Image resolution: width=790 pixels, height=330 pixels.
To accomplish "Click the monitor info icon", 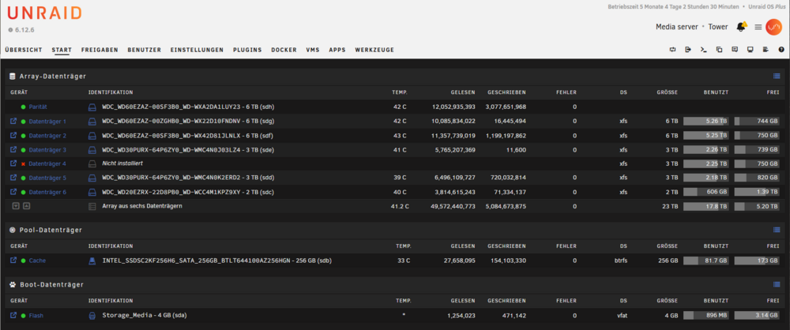I will (x=750, y=50).
